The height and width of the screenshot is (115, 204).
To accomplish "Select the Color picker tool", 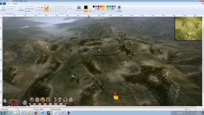I will 40,10.
